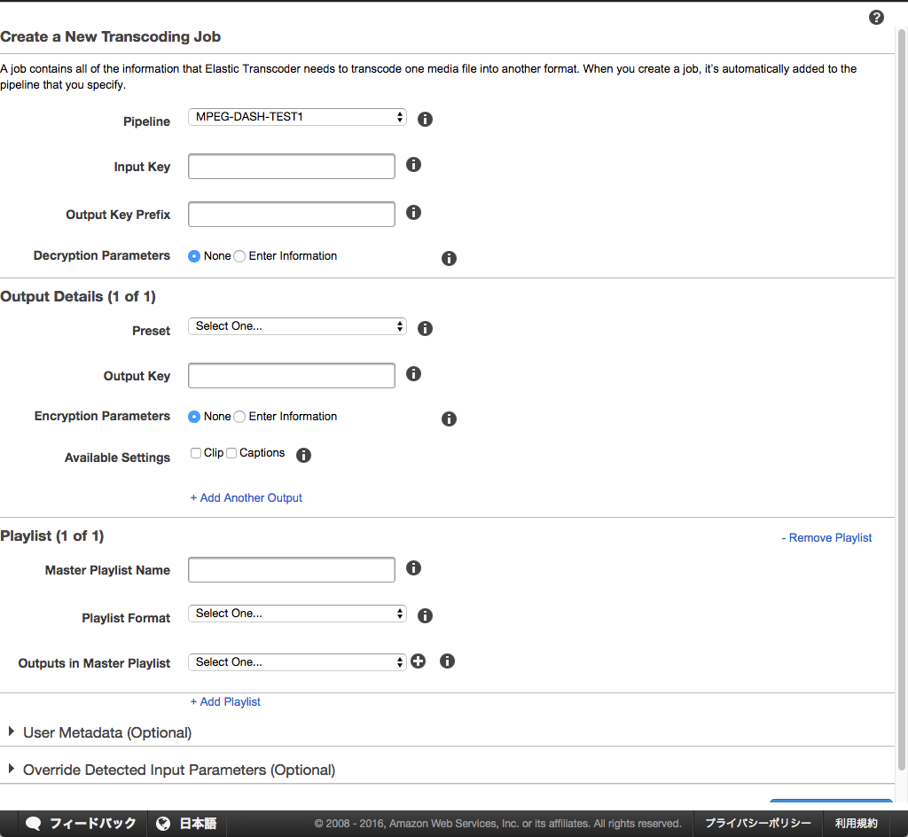Click inside the Output Key Prefix field
The image size is (908, 837).
point(291,214)
